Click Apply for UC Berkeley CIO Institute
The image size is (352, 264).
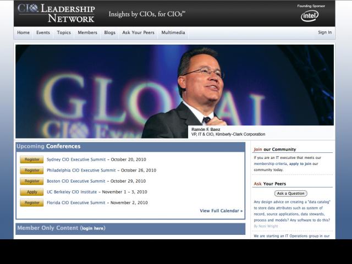[32, 192]
